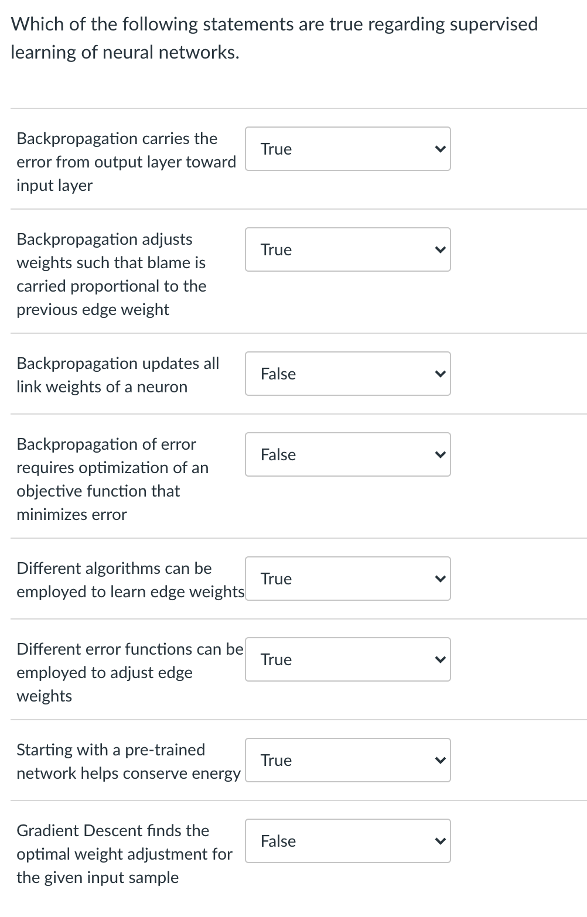587x917 pixels.
Task: Open dropdown for Gradient Descent optimal adjustment
Action: [x=347, y=841]
